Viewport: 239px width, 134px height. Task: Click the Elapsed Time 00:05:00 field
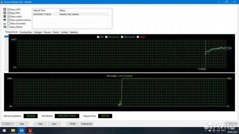pos(105,116)
